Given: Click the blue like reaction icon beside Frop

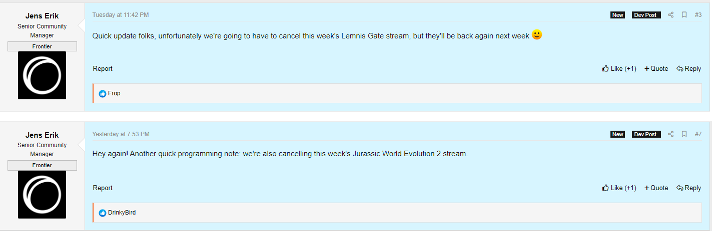Looking at the screenshot, I should (103, 94).
